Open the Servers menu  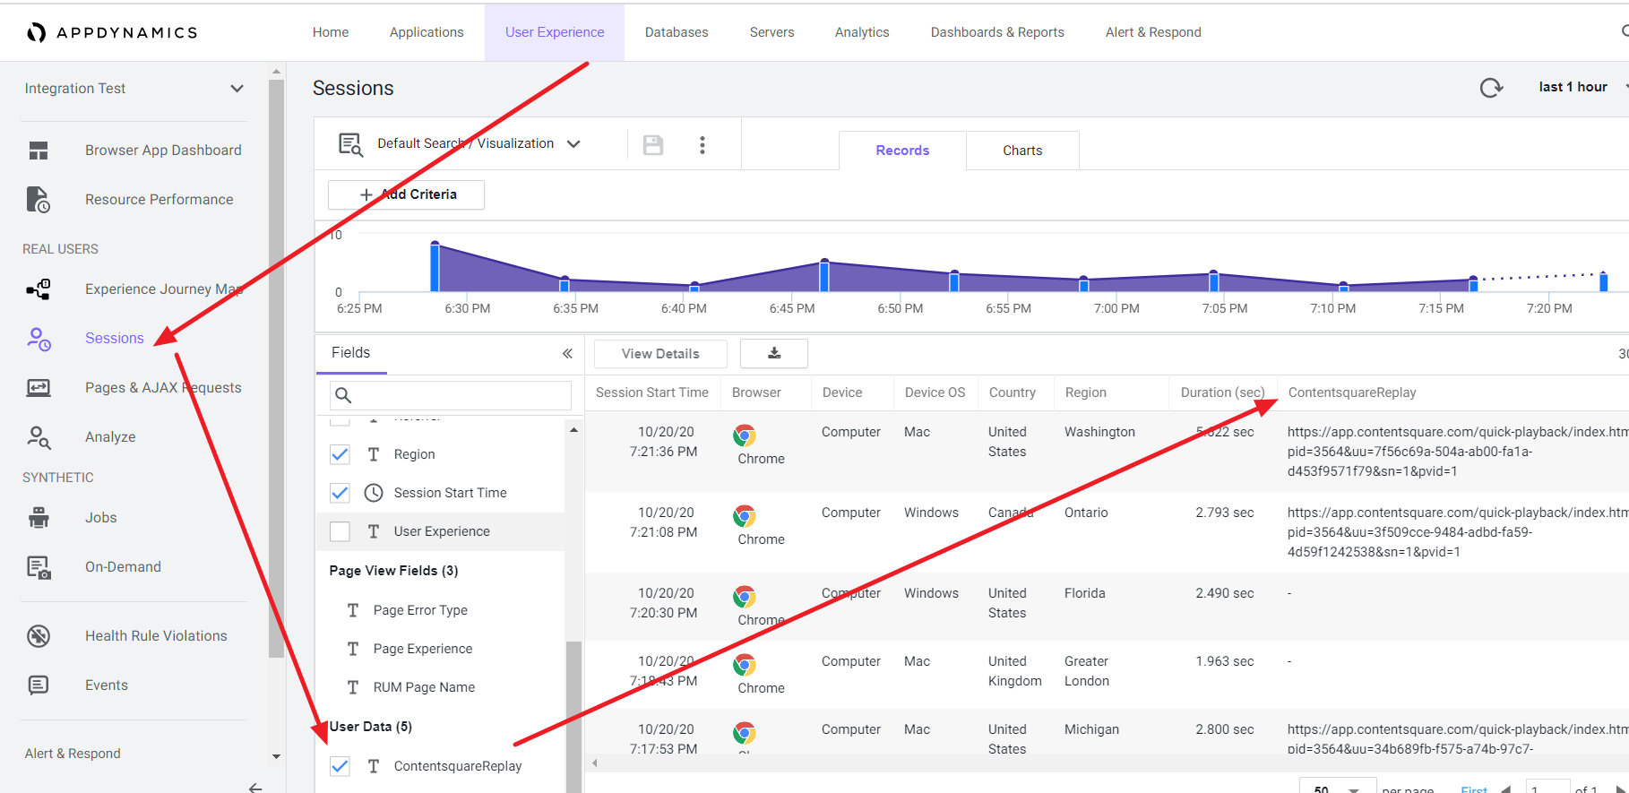click(771, 32)
